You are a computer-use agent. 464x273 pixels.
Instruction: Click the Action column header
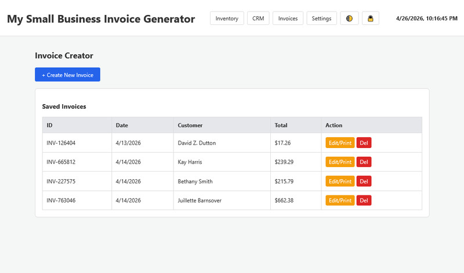point(372,125)
